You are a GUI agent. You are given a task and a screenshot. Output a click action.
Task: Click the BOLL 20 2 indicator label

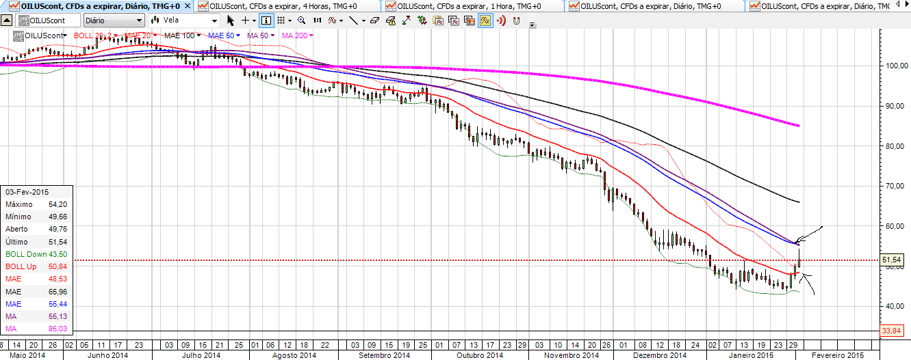(93, 35)
